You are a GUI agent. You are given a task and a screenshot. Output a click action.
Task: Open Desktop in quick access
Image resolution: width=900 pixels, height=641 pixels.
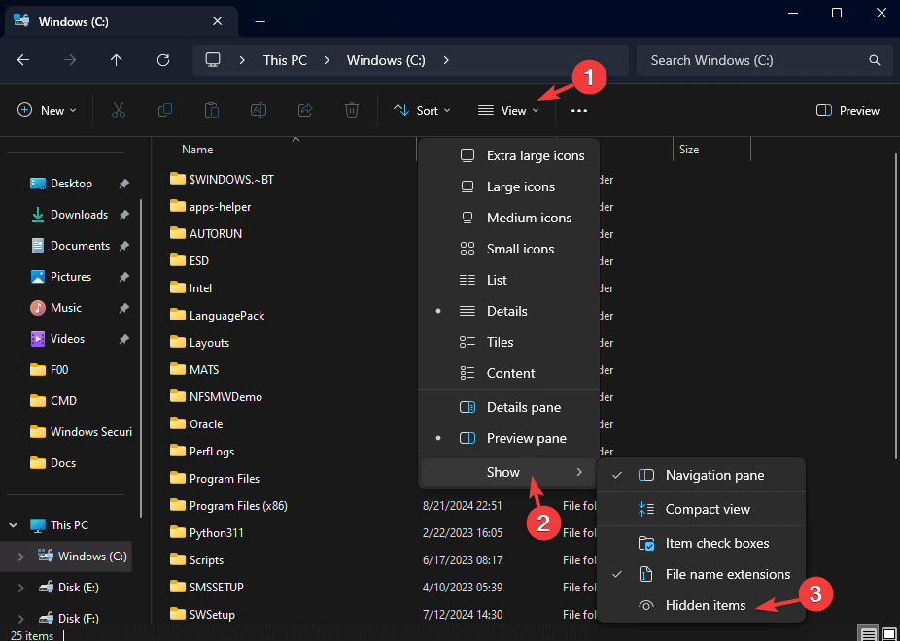(71, 184)
